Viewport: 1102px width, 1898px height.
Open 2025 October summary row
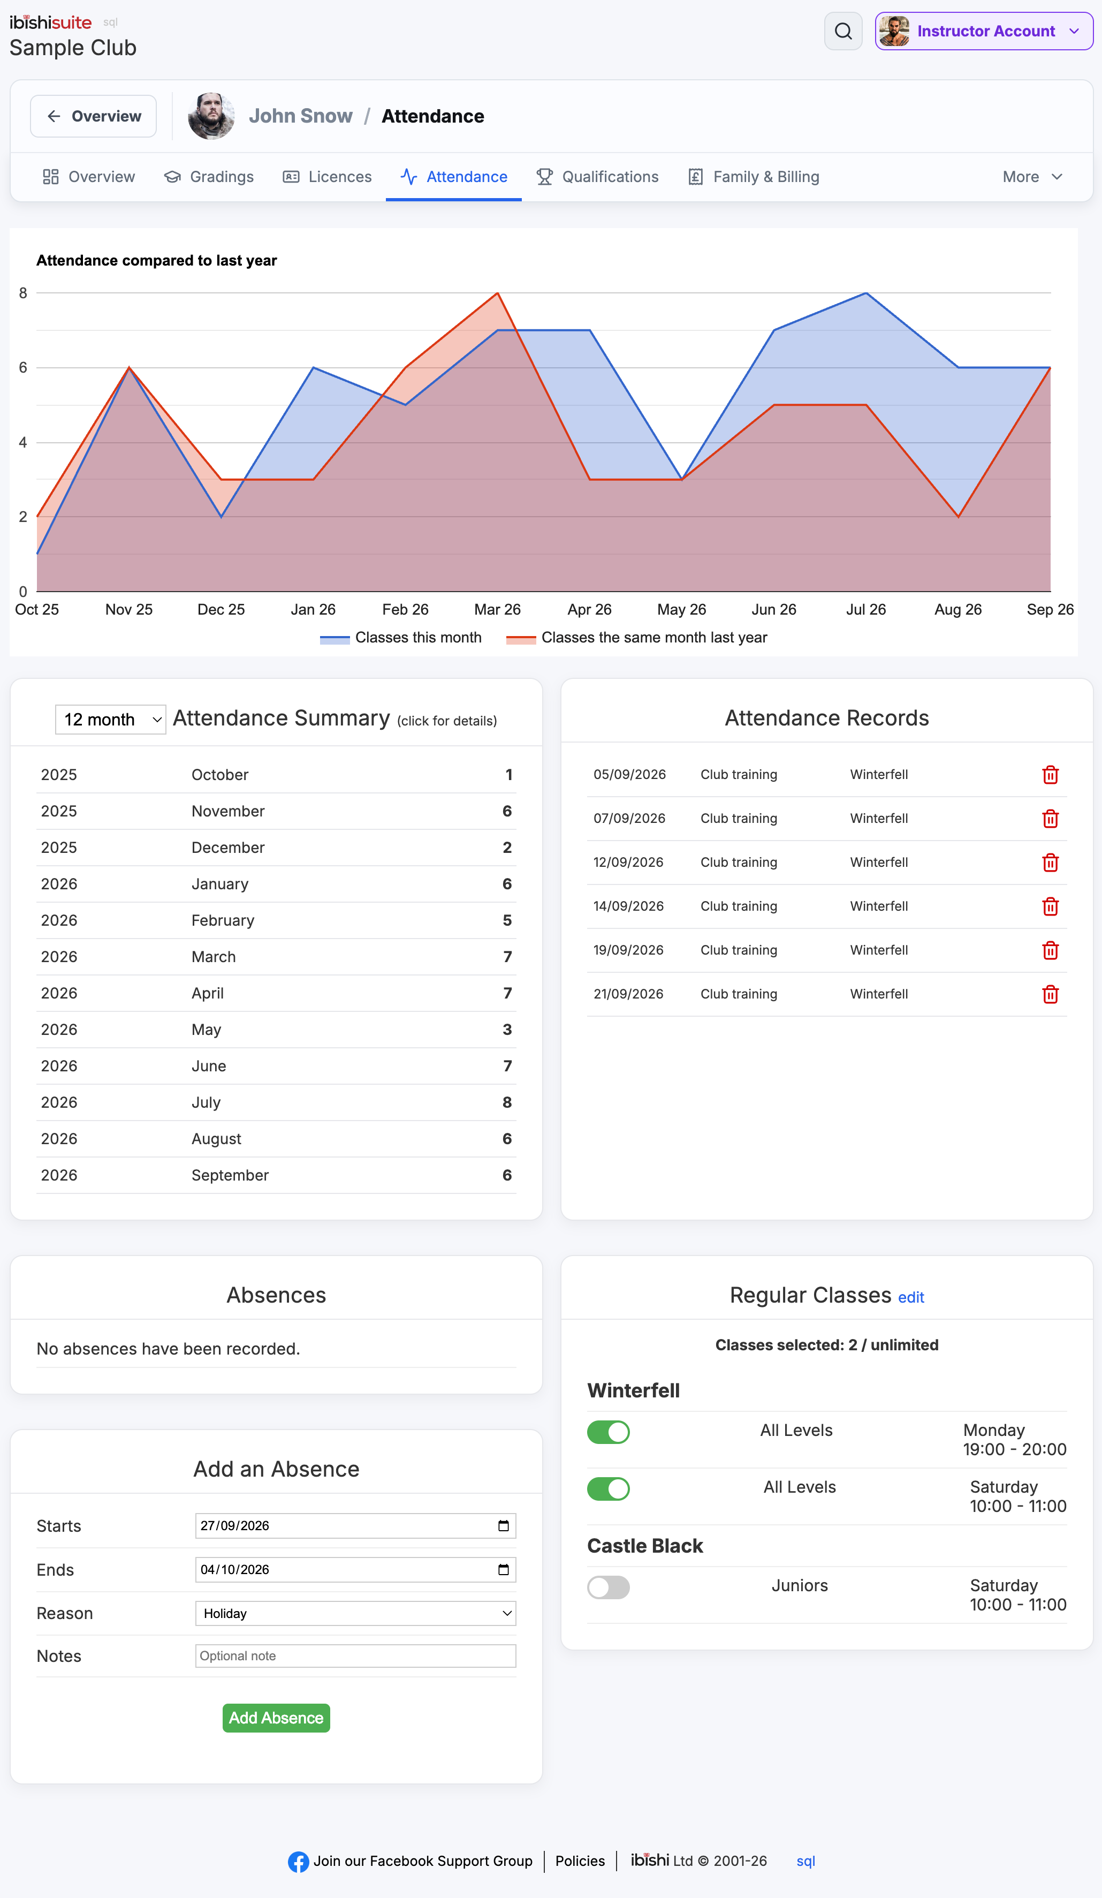coord(276,774)
